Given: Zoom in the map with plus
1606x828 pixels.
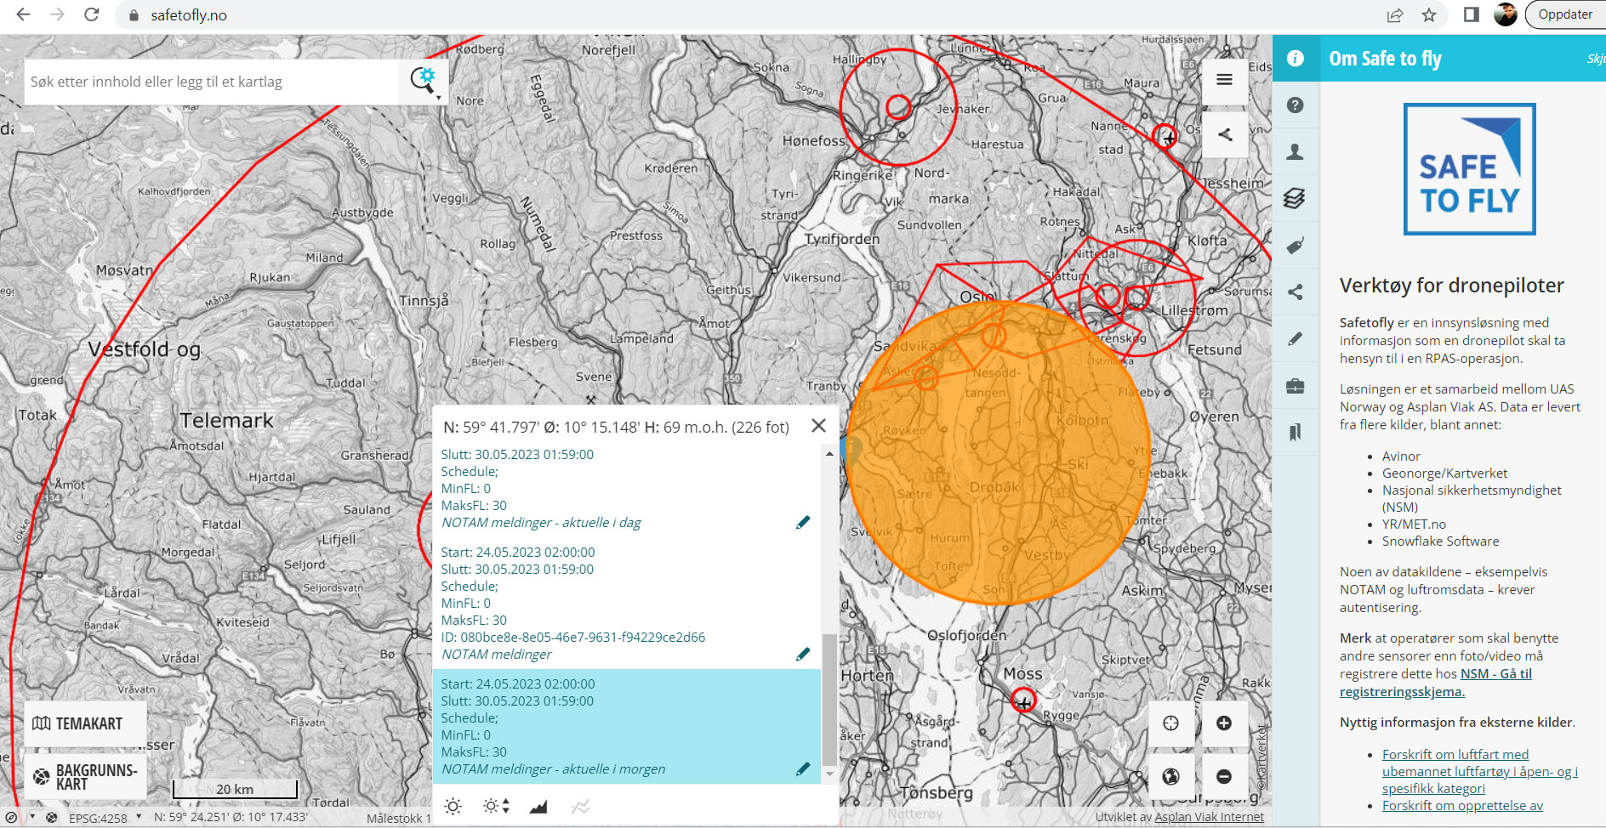Looking at the screenshot, I should 1224,723.
